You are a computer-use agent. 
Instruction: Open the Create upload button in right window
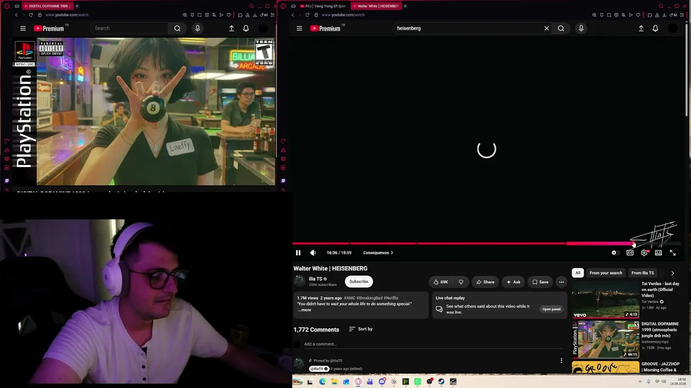coord(641,29)
